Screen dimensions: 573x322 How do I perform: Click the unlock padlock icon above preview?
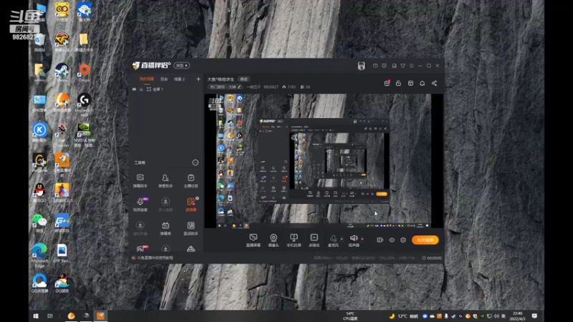[x=398, y=83]
